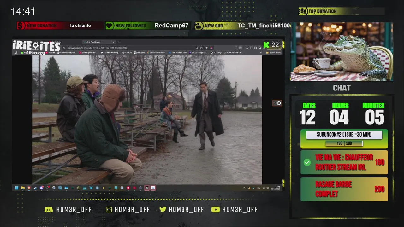
Task: Click the Discord icon beside HOM3R_OFF
Action: coord(49,209)
